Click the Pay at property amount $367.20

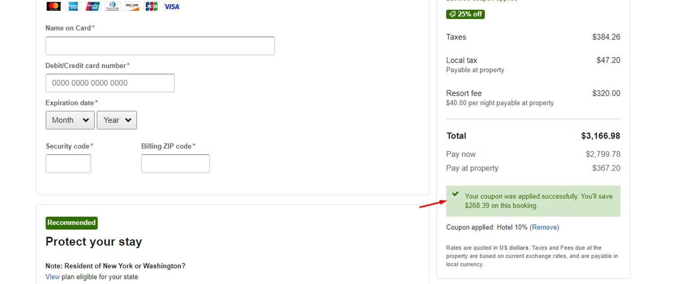click(606, 168)
